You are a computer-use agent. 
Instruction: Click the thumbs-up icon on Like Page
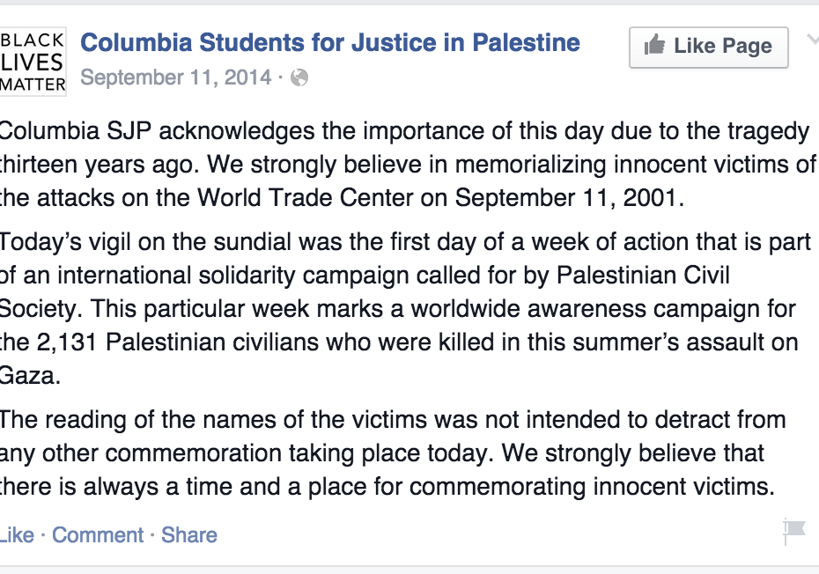point(654,45)
